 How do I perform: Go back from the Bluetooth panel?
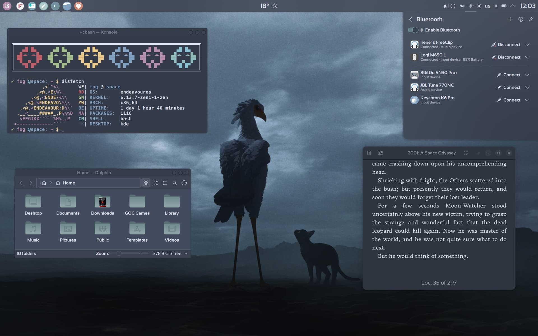click(x=411, y=19)
